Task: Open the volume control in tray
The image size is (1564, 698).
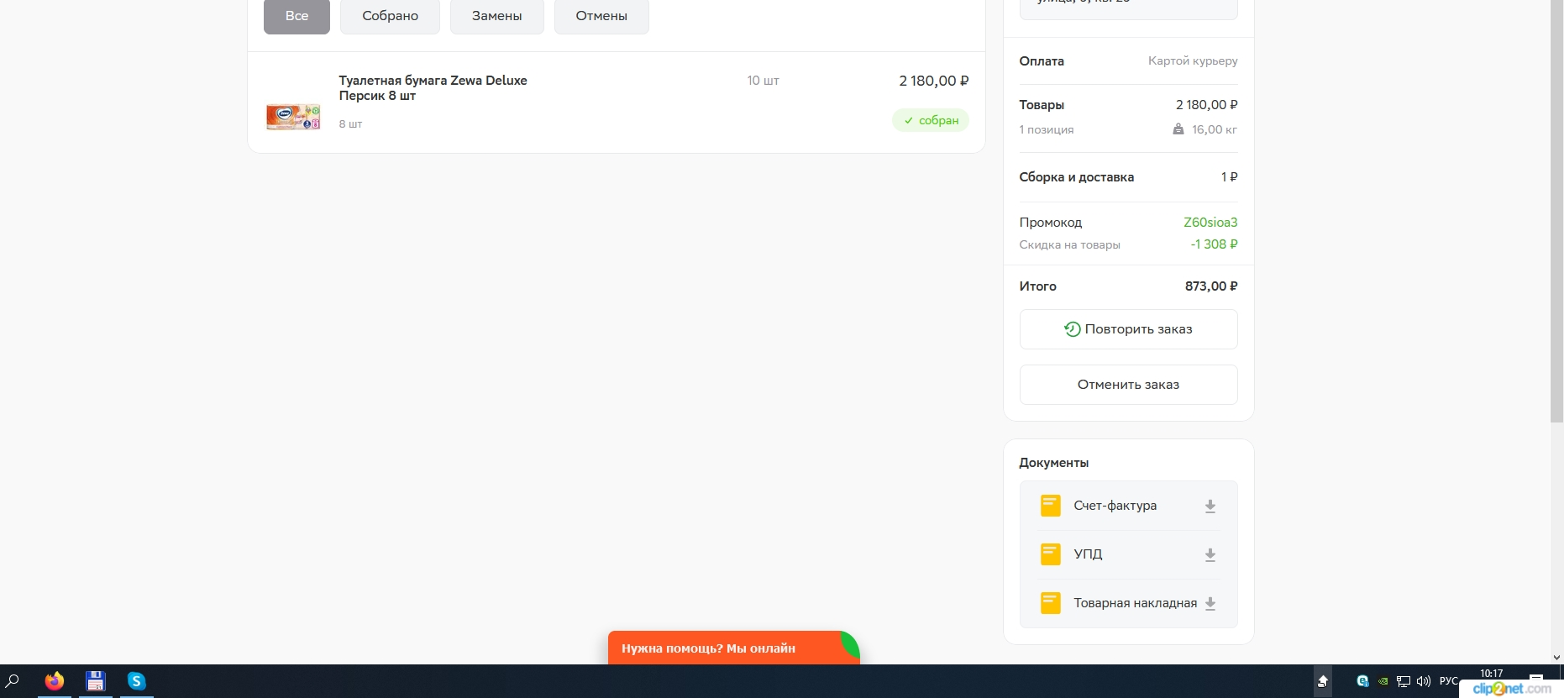Action: (1423, 681)
